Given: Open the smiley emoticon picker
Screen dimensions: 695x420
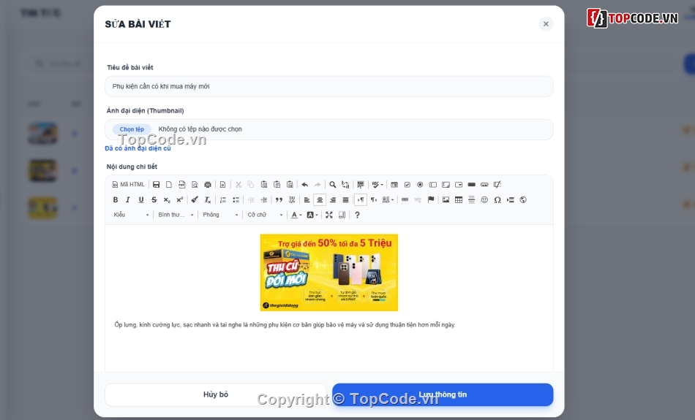Looking at the screenshot, I should pos(484,199).
